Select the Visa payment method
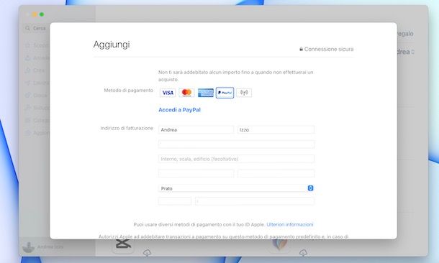439x263 pixels. [x=168, y=93]
